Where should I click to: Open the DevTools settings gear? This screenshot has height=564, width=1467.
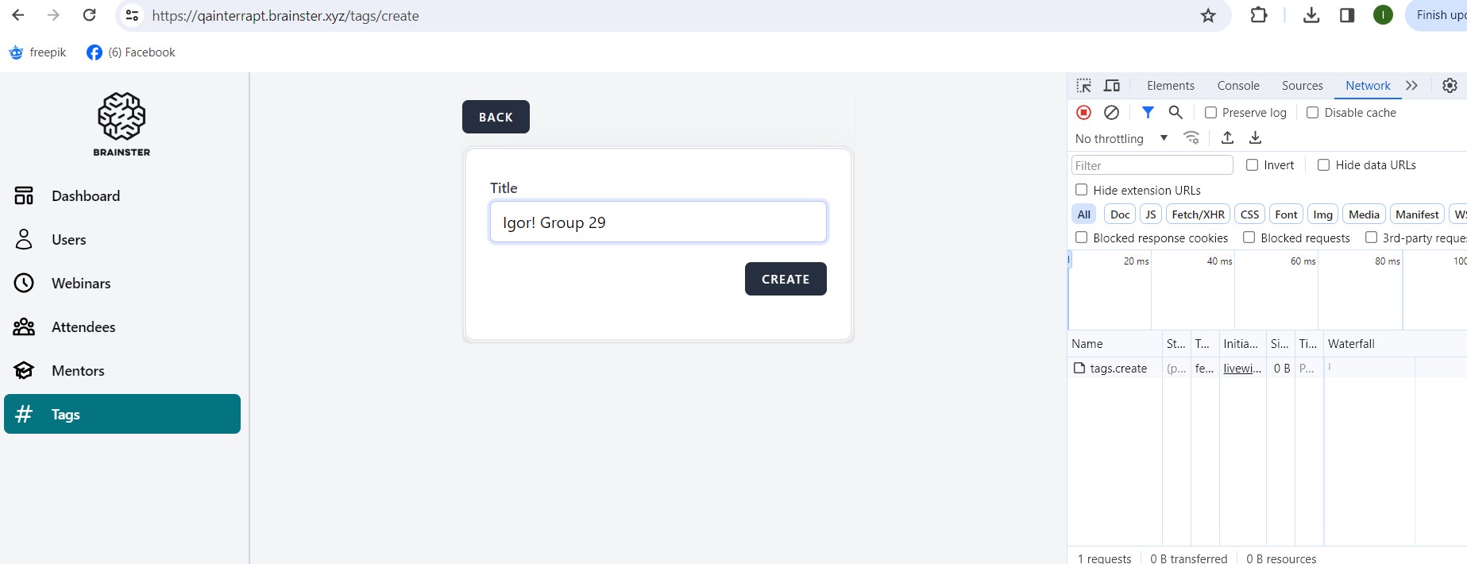(1450, 86)
